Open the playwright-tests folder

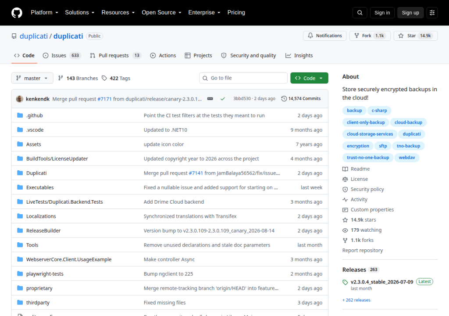pyautogui.click(x=45, y=274)
